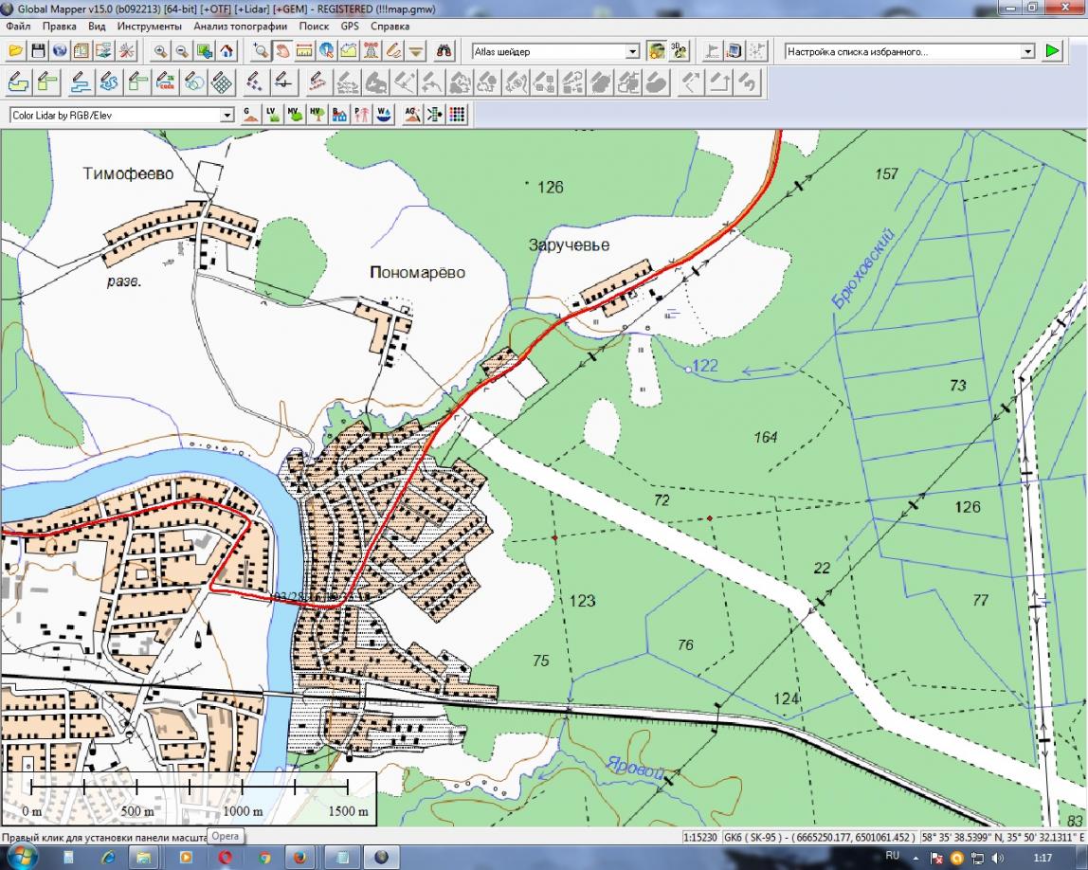Click the Open Data File folder icon
1088x870 pixels.
coord(15,51)
